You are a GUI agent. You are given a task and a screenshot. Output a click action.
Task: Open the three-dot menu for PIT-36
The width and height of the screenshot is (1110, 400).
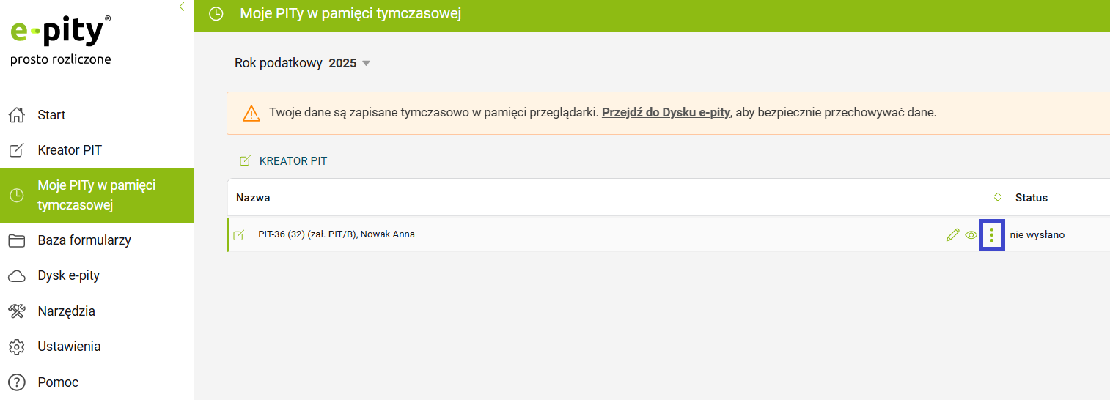pyautogui.click(x=992, y=235)
